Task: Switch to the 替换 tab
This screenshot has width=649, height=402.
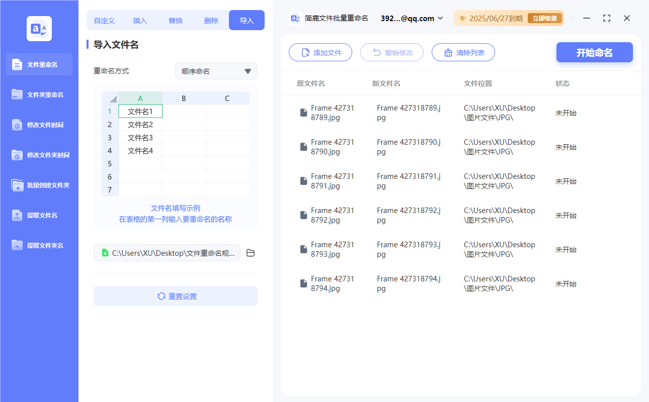Action: [176, 20]
